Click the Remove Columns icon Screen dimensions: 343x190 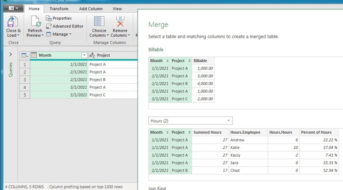click(x=120, y=22)
